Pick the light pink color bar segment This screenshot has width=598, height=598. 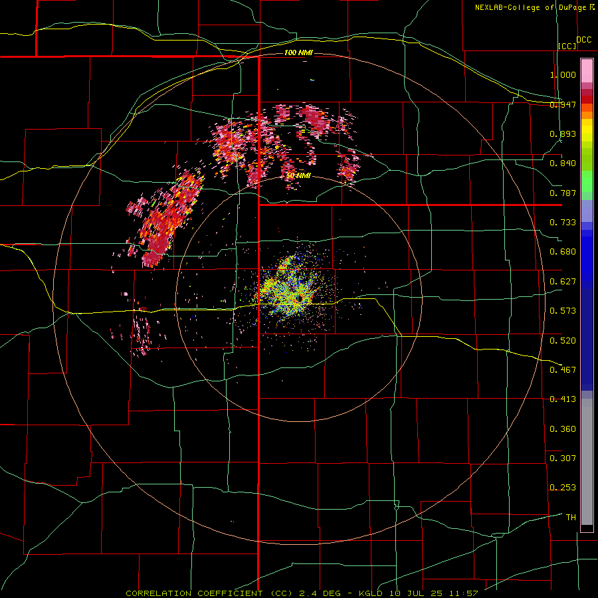tap(587, 71)
